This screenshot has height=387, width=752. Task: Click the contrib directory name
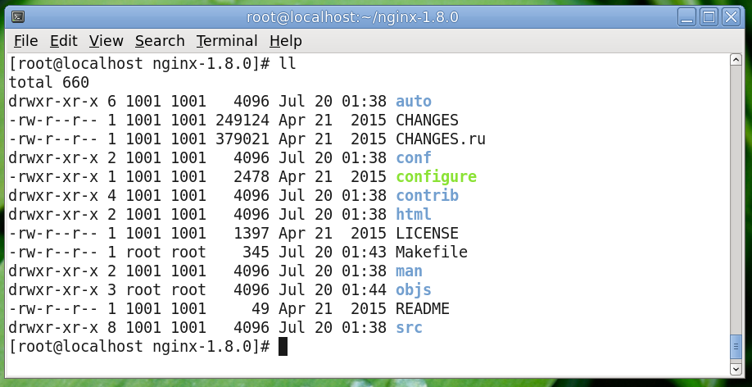pos(427,196)
